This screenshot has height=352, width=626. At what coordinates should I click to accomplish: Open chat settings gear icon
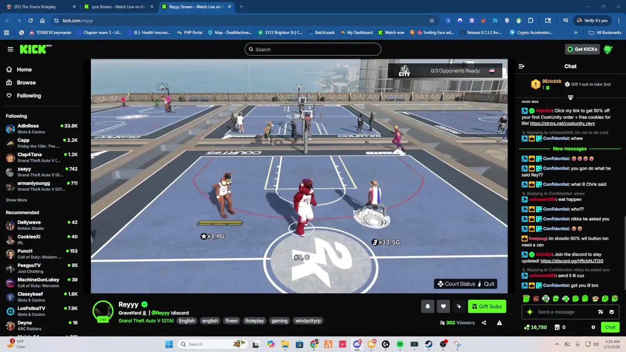pyautogui.click(x=593, y=328)
